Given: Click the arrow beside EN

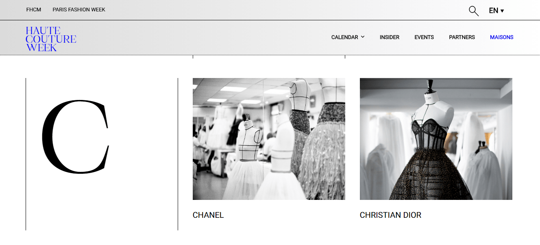Looking at the screenshot, I should click(502, 11).
